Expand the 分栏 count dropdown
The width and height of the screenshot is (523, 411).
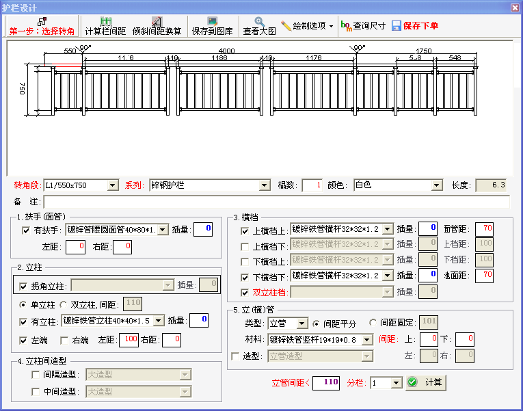click(396, 383)
